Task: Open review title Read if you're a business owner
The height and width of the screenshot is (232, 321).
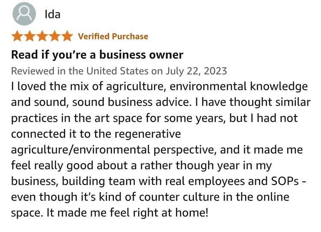Action: coord(97,55)
